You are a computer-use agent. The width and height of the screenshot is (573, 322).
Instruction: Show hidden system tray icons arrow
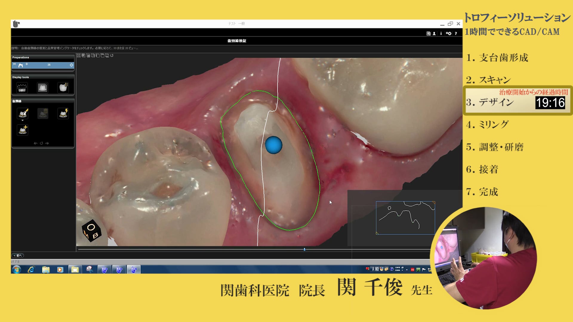(x=407, y=270)
